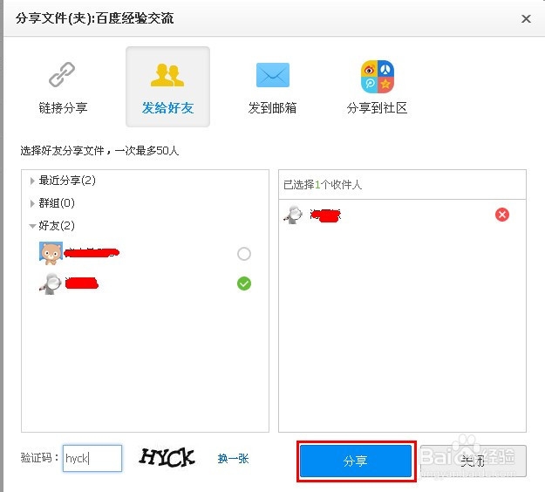Screen dimensions: 545x492
Task: Click magnifier avatar in recipients panel
Action: [293, 215]
